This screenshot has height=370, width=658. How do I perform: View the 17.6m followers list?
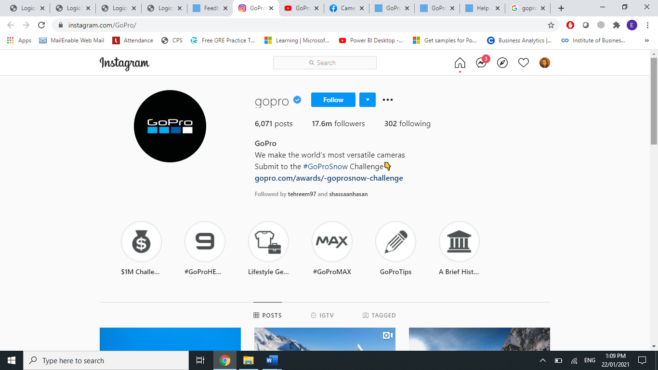[338, 124]
